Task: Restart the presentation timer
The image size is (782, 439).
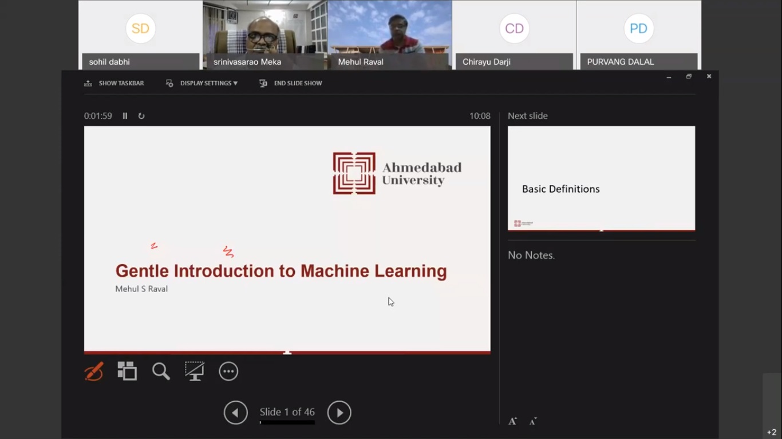Action: (x=141, y=116)
